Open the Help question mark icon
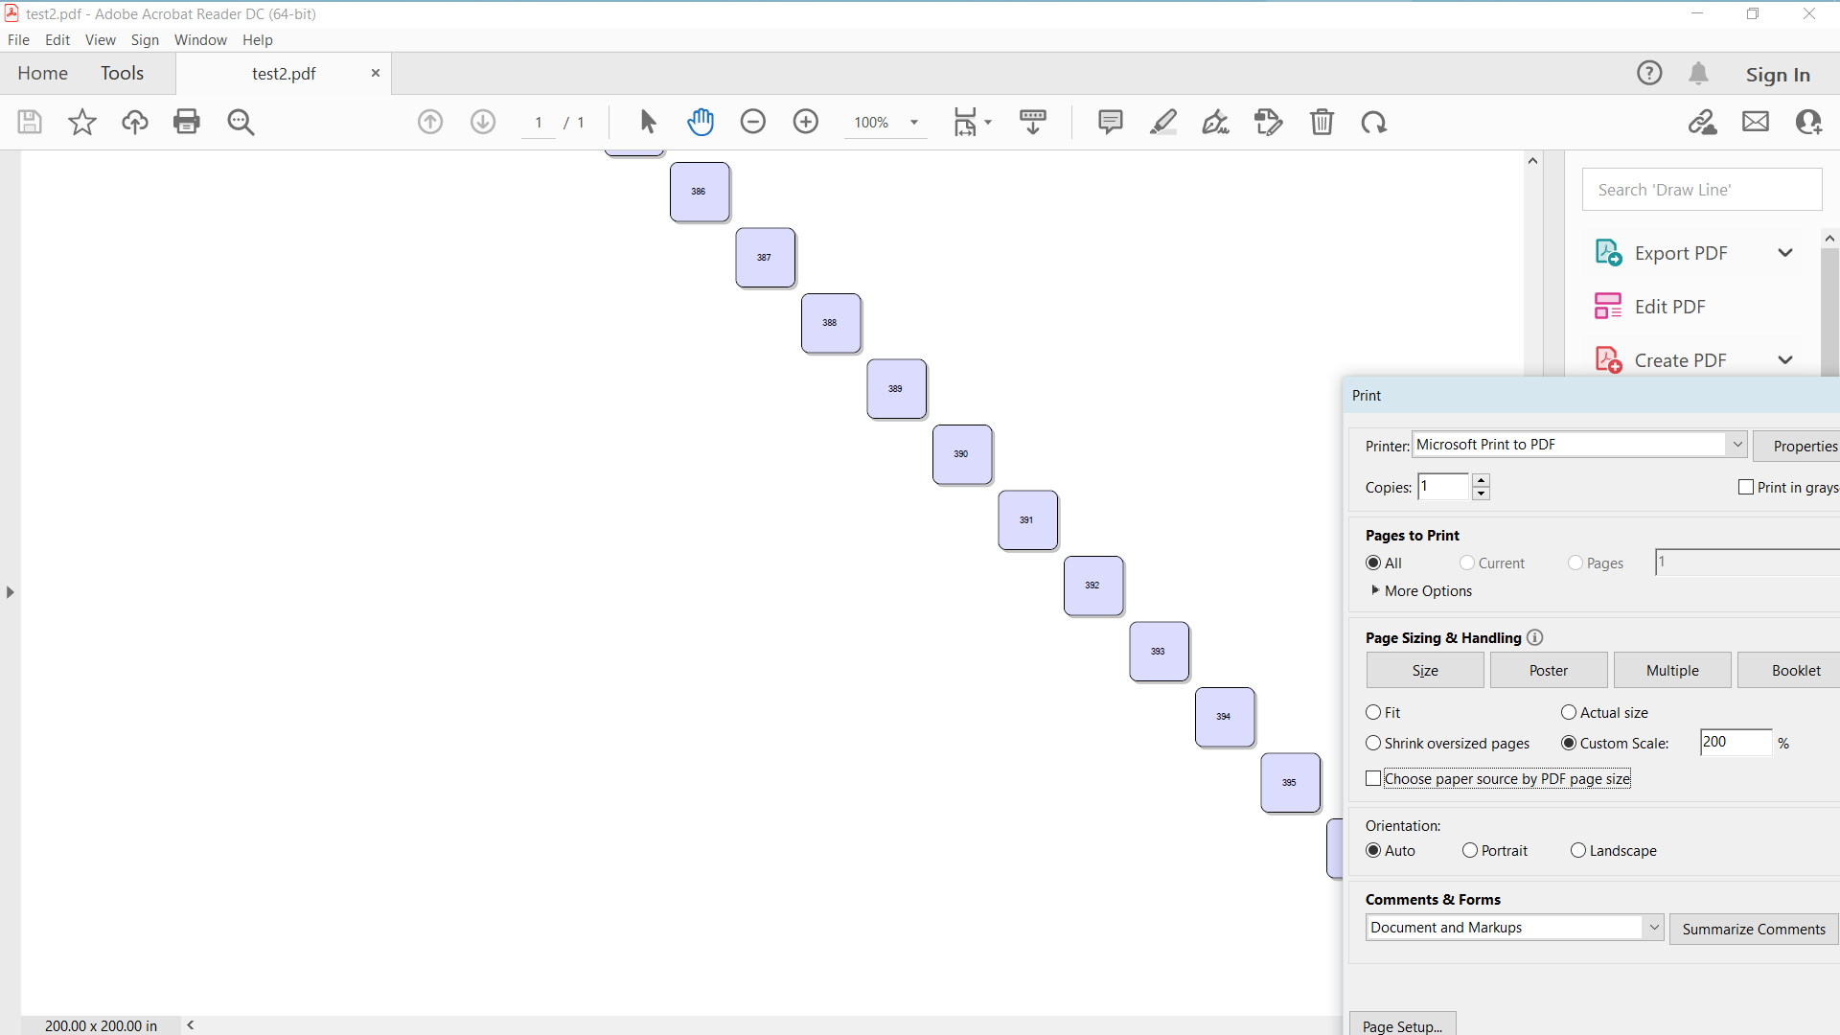Screen dimensions: 1840x1035 [x=1649, y=73]
